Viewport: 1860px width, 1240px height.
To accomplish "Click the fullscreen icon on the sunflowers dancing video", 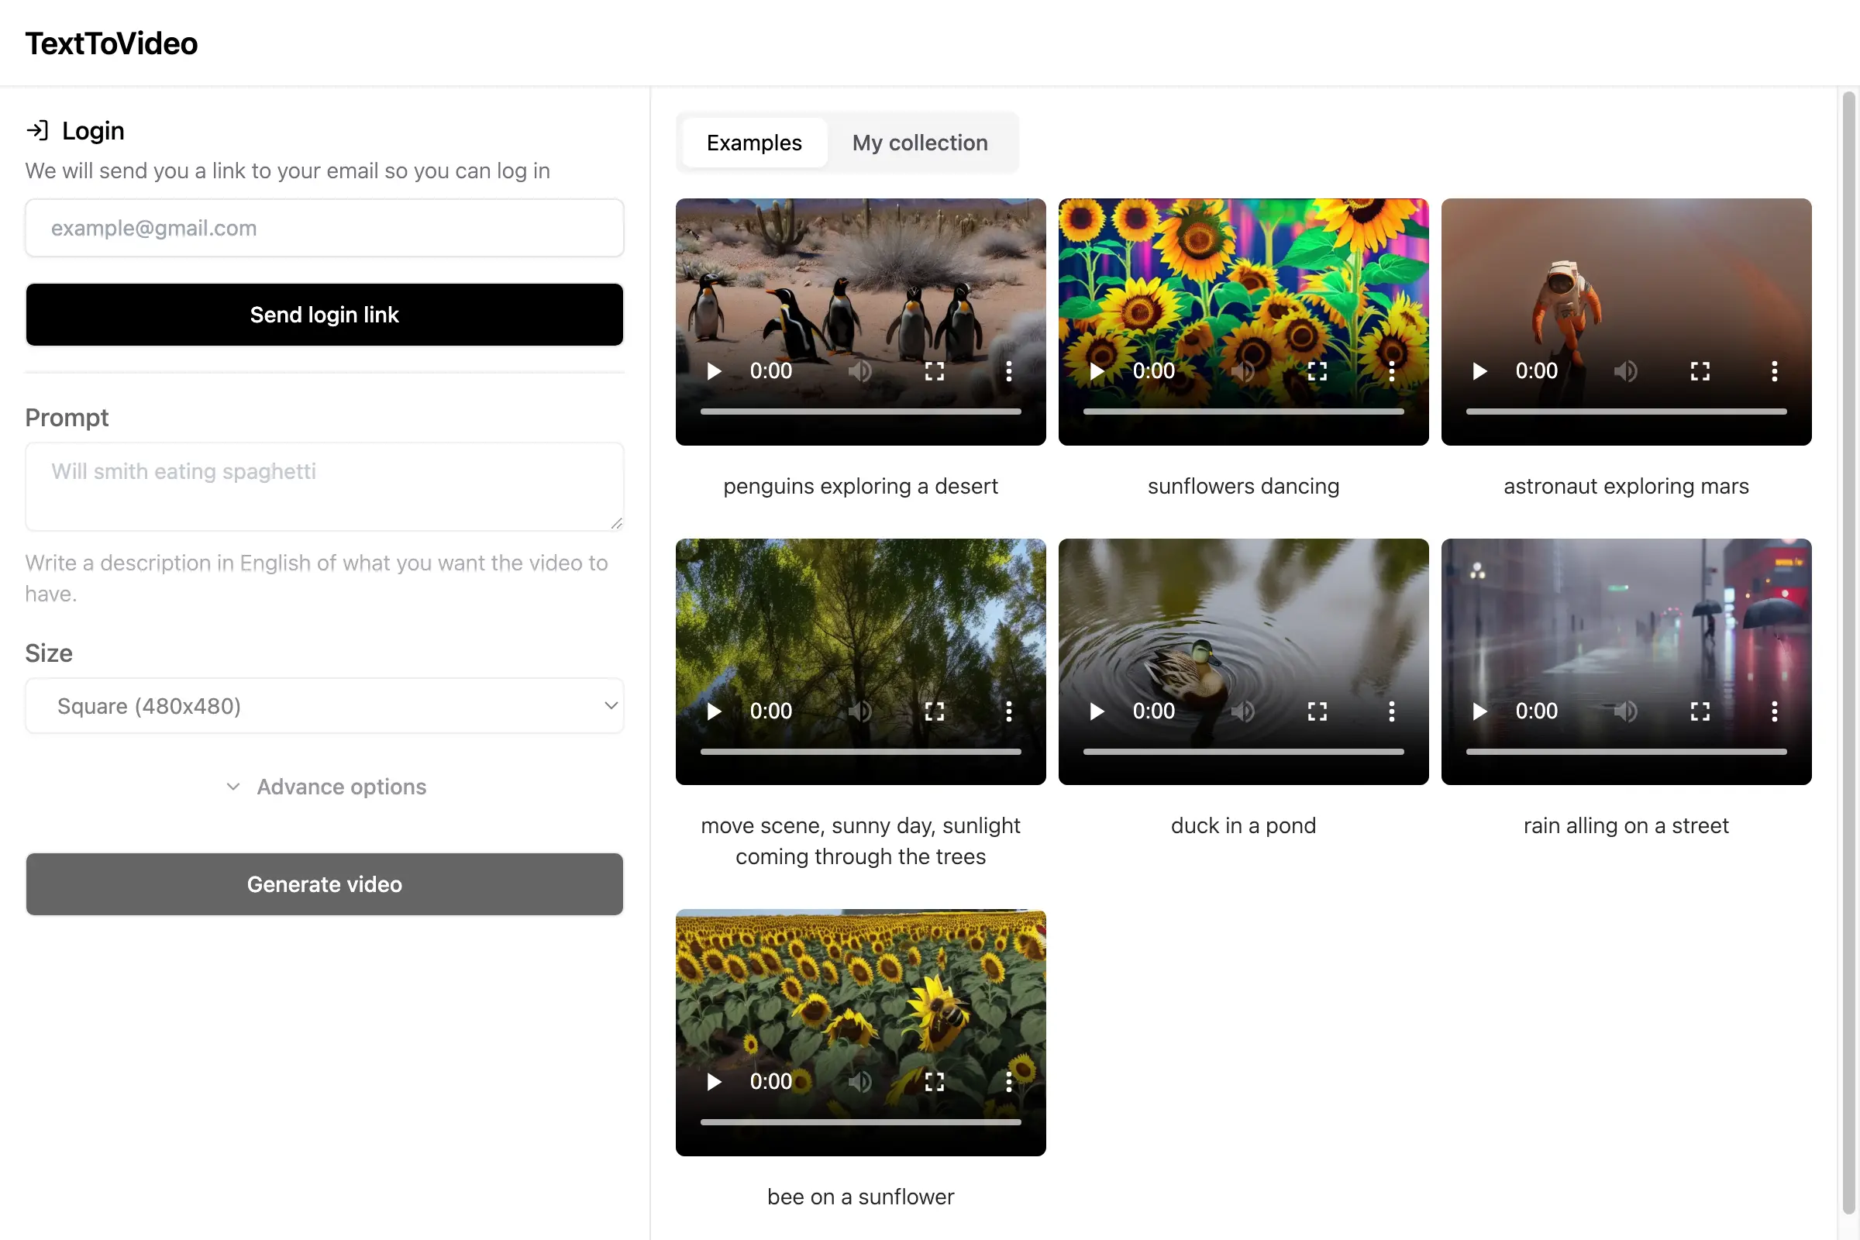I will (x=1317, y=371).
